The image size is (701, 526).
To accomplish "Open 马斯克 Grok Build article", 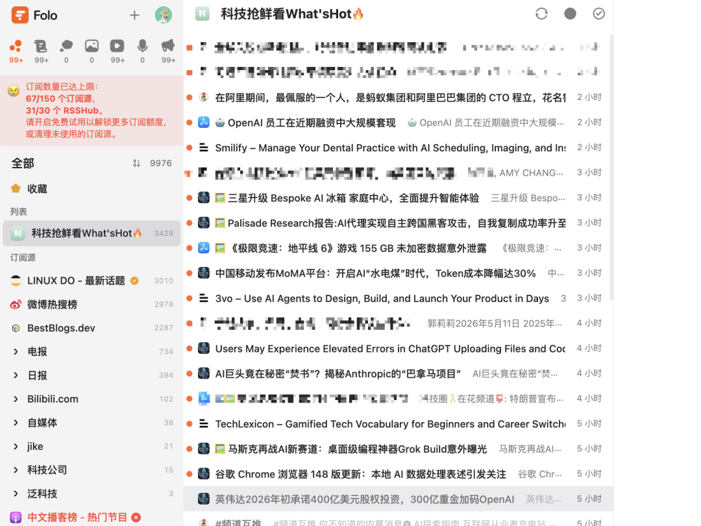I will 398,448.
